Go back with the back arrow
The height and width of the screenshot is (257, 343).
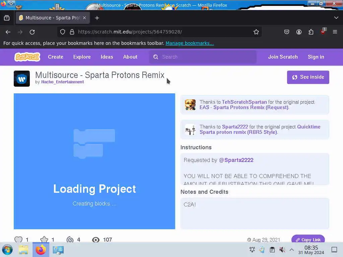coord(8,32)
